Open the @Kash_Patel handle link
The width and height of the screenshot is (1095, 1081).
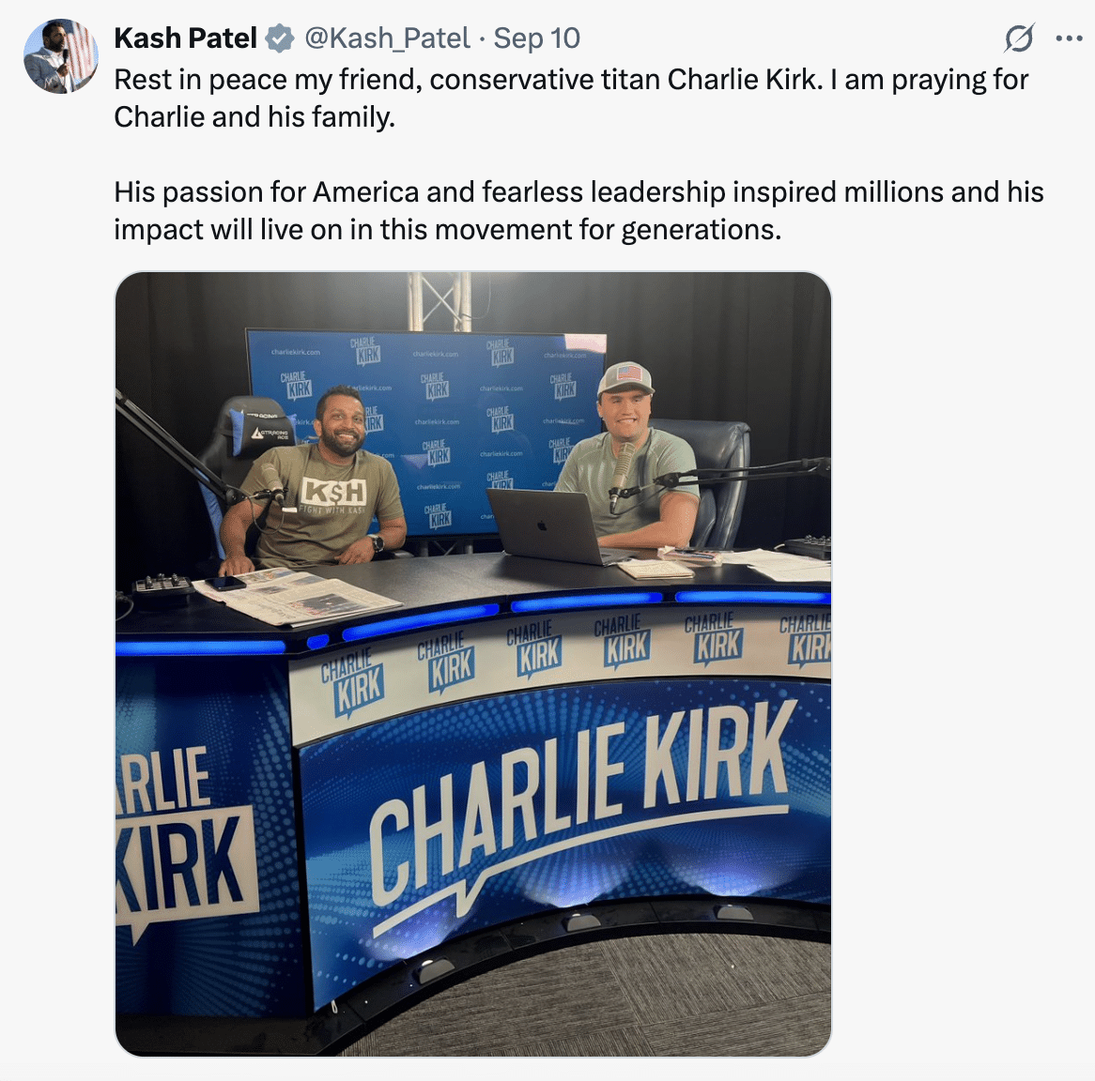387,38
